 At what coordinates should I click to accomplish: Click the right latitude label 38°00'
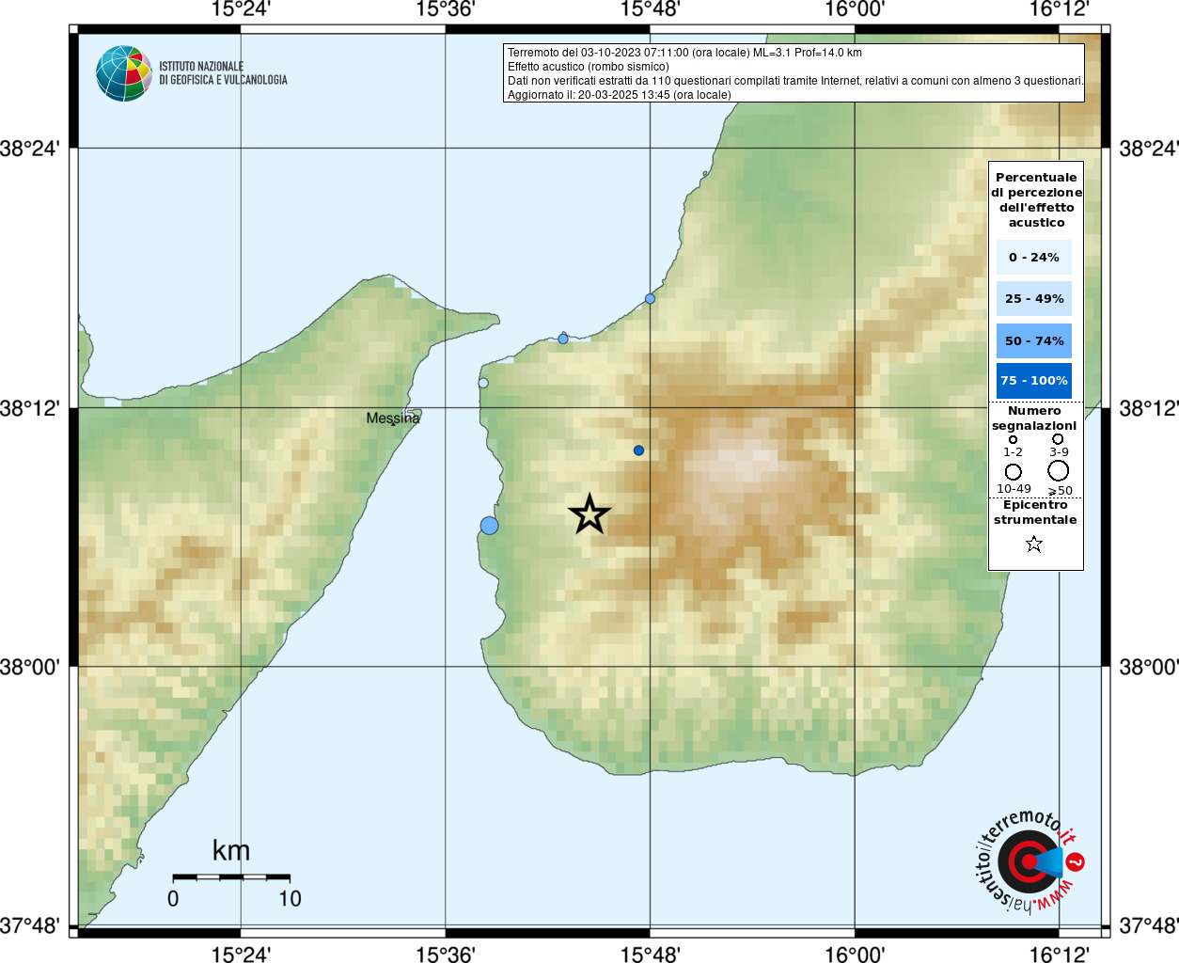(1148, 667)
